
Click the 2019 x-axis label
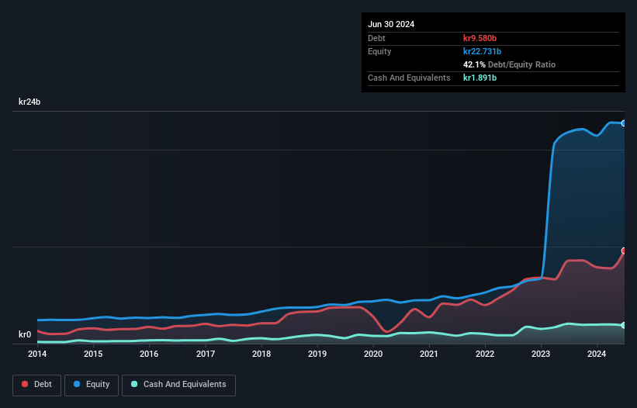tap(317, 354)
